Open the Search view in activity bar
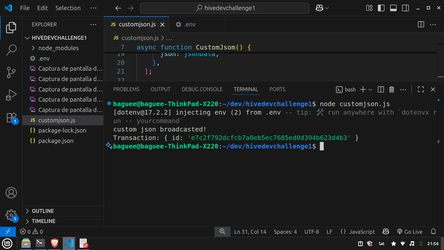This screenshot has width=444, height=250. point(11,50)
